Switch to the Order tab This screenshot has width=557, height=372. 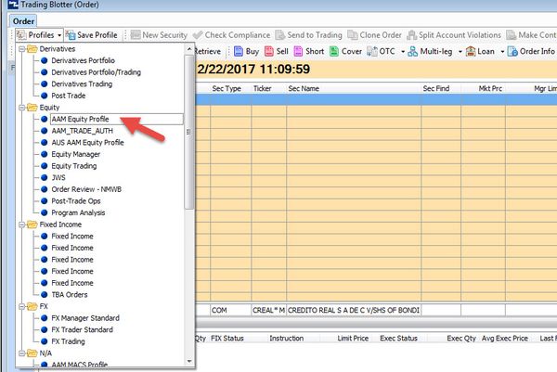tap(23, 20)
